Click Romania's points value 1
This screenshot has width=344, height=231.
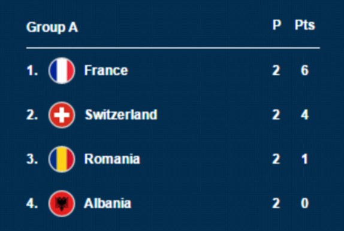click(304, 159)
